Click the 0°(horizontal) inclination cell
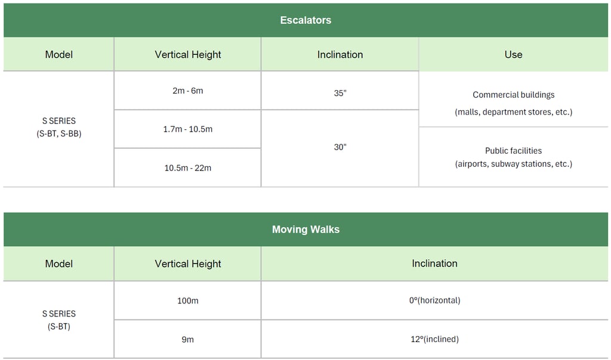 pos(434,300)
